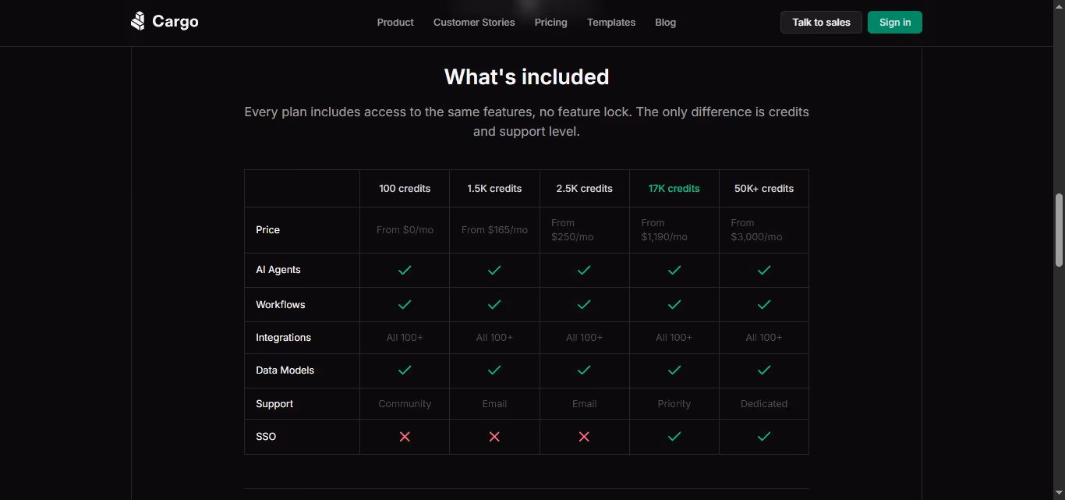Click Workflows checkmark for 50K+ credits
Screen dimensions: 1065x500
764,304
